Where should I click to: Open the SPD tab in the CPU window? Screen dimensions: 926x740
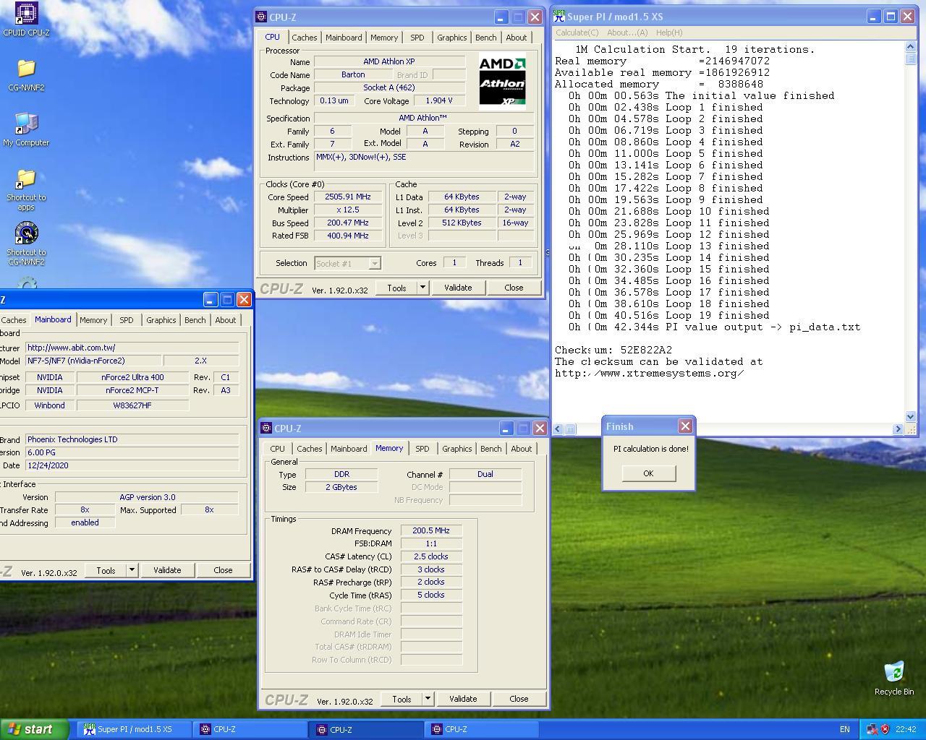point(417,38)
